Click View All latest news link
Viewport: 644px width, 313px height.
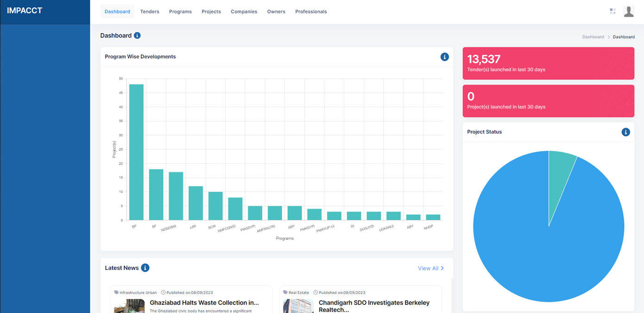point(430,268)
